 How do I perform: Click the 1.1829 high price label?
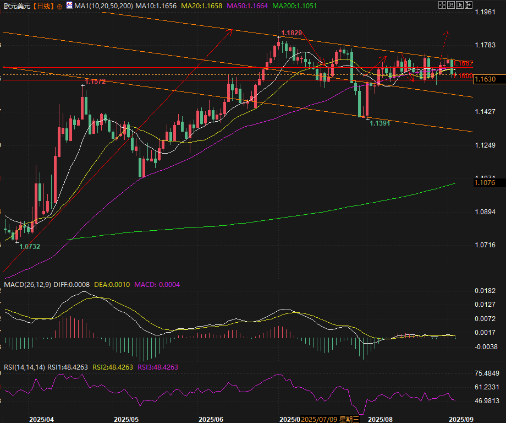(x=291, y=33)
